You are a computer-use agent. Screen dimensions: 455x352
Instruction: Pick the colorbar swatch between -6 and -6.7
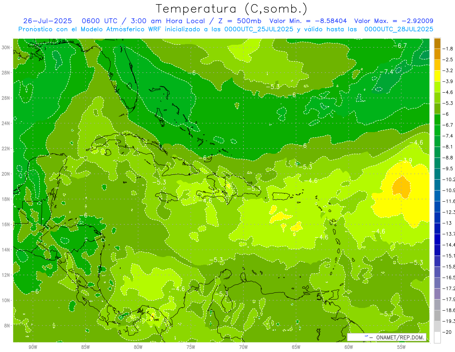437,120
